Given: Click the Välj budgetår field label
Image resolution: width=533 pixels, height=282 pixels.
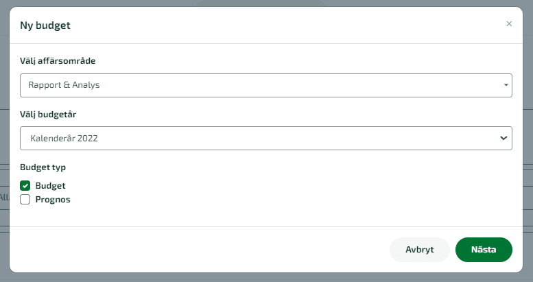Looking at the screenshot, I should click(48, 115).
